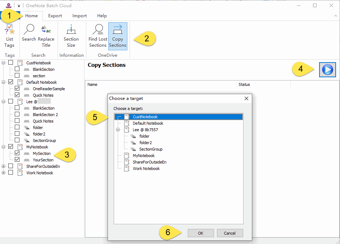
Task: Activate the Copy Sections tool
Action: coord(117,36)
